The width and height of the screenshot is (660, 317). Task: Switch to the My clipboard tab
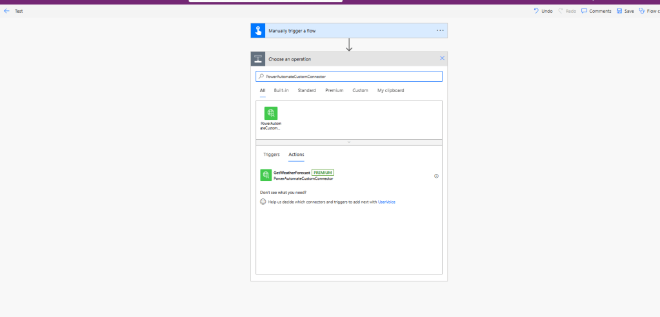coord(390,90)
